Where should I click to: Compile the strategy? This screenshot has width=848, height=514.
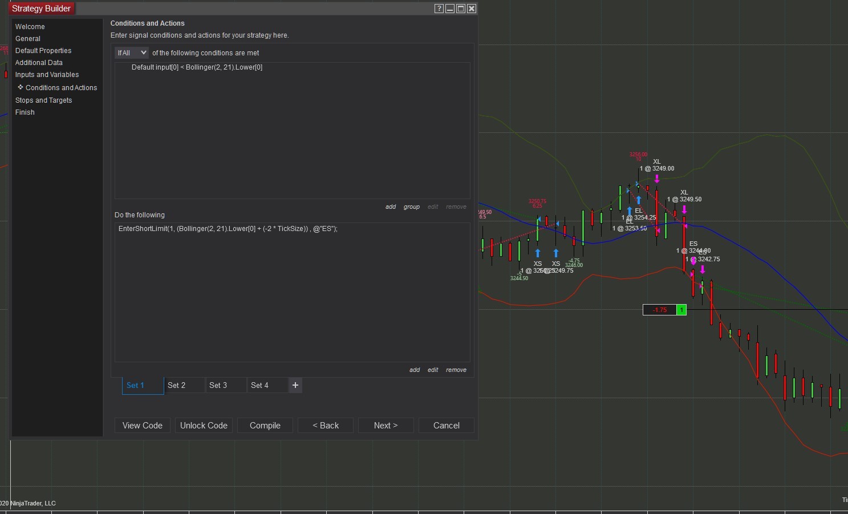click(x=265, y=426)
